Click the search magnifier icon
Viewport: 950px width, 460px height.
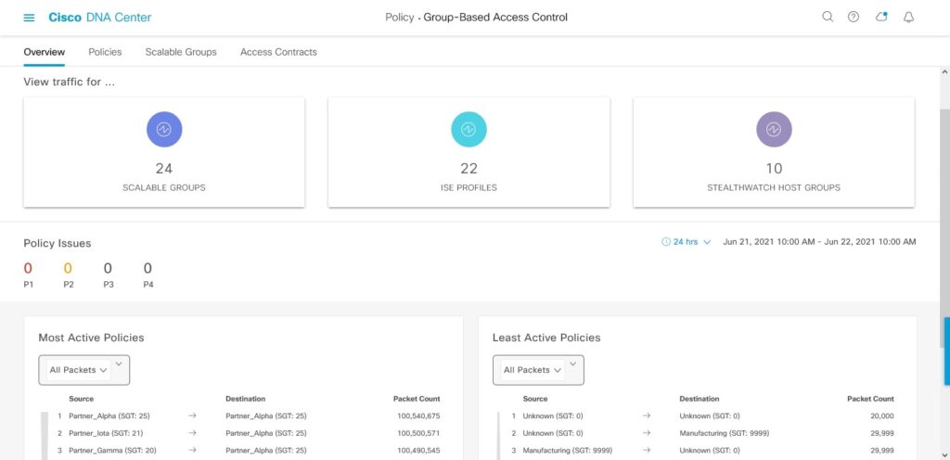click(828, 18)
